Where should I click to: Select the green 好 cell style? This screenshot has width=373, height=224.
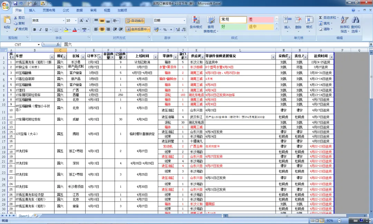[233, 27]
